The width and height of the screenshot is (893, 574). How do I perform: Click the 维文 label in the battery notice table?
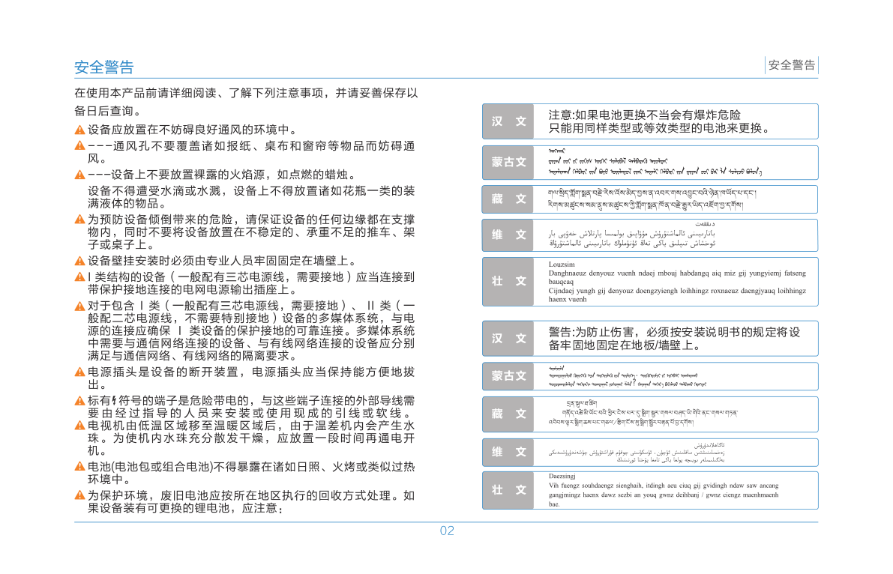[x=508, y=235]
